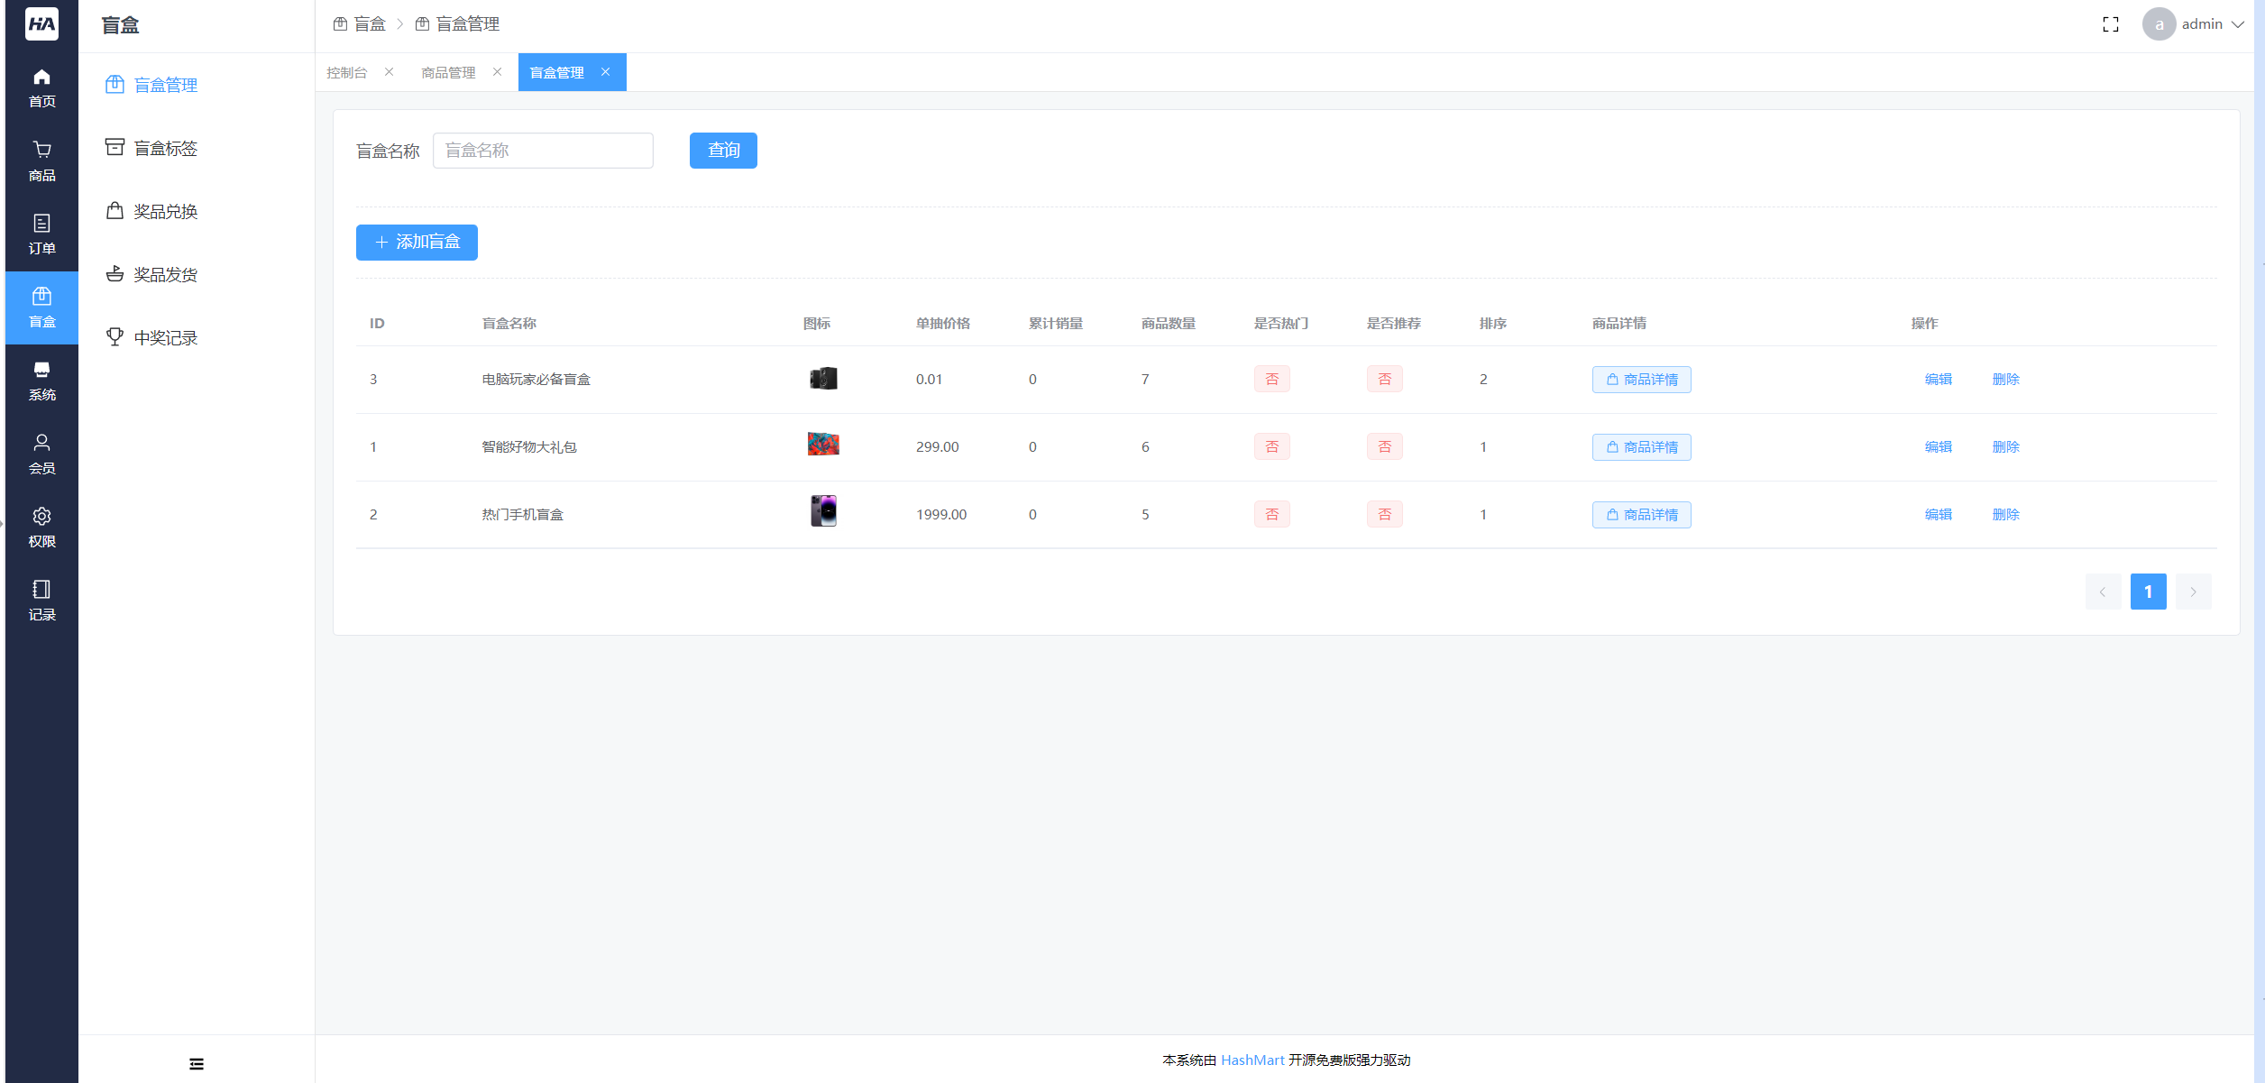Open the 记录 logs section
This screenshot has height=1083, width=2265.
click(41, 601)
